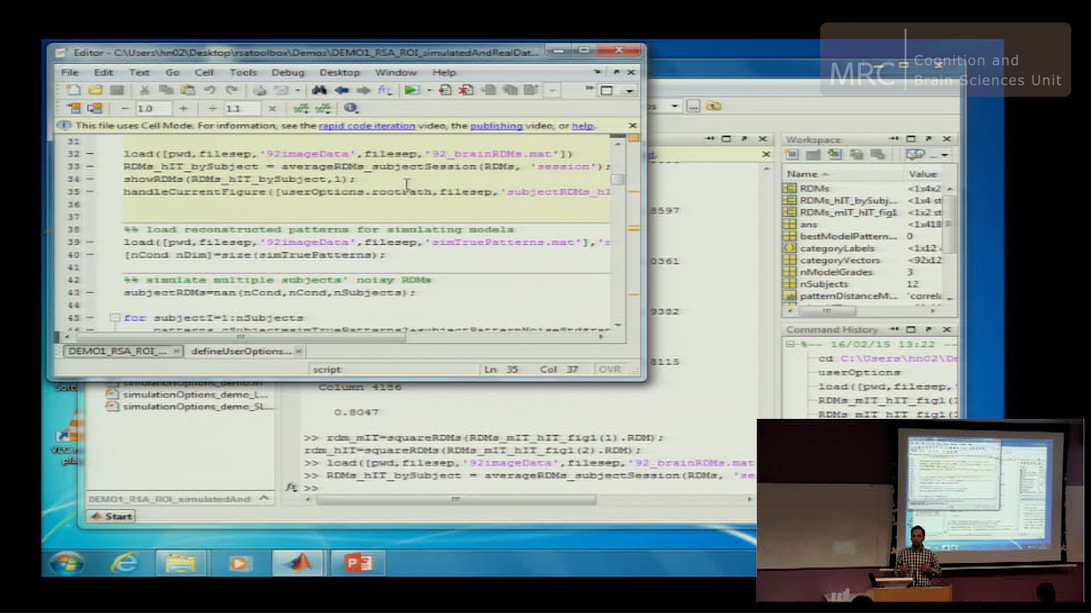
Task: Collapse the 16/02/15 Command History session
Action: pyautogui.click(x=790, y=344)
